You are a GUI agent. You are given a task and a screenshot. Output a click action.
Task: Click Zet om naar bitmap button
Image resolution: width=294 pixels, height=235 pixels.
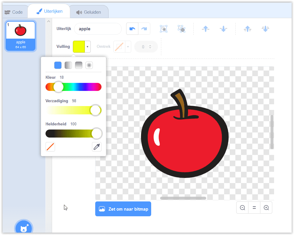coord(123,209)
